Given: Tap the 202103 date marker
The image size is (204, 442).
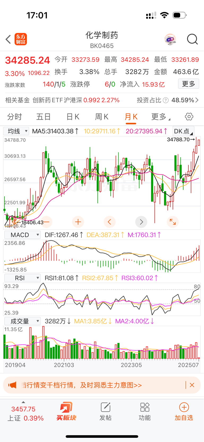Looking at the screenshot, I should click(x=64, y=365).
